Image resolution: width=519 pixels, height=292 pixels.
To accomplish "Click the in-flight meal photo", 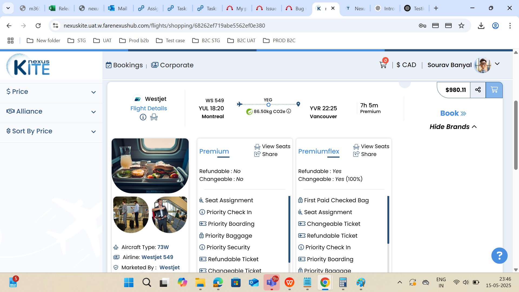I will (x=150, y=166).
